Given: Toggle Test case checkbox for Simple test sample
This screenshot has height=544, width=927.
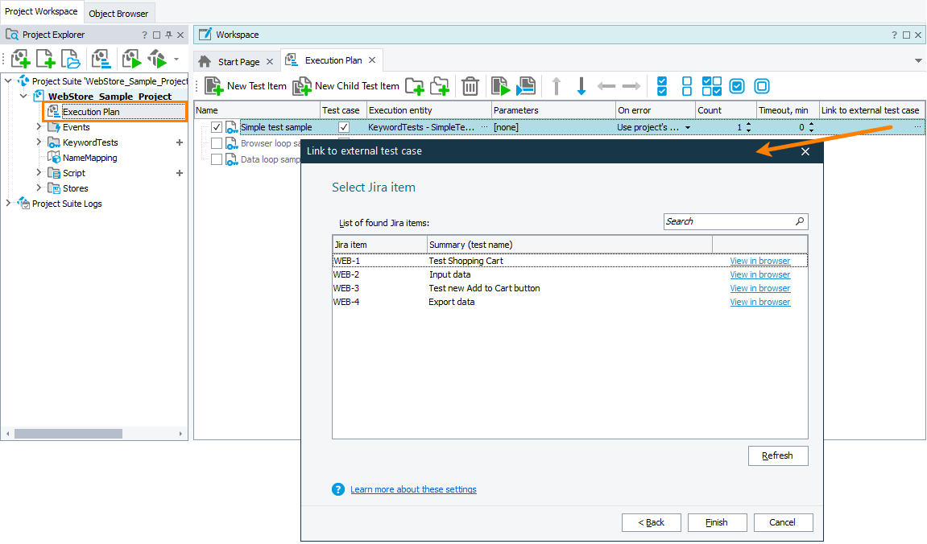Looking at the screenshot, I should [x=343, y=127].
